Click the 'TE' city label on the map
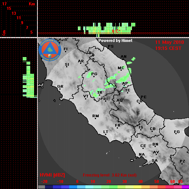Viewport: 189px width, 189px height. click(x=128, y=90)
